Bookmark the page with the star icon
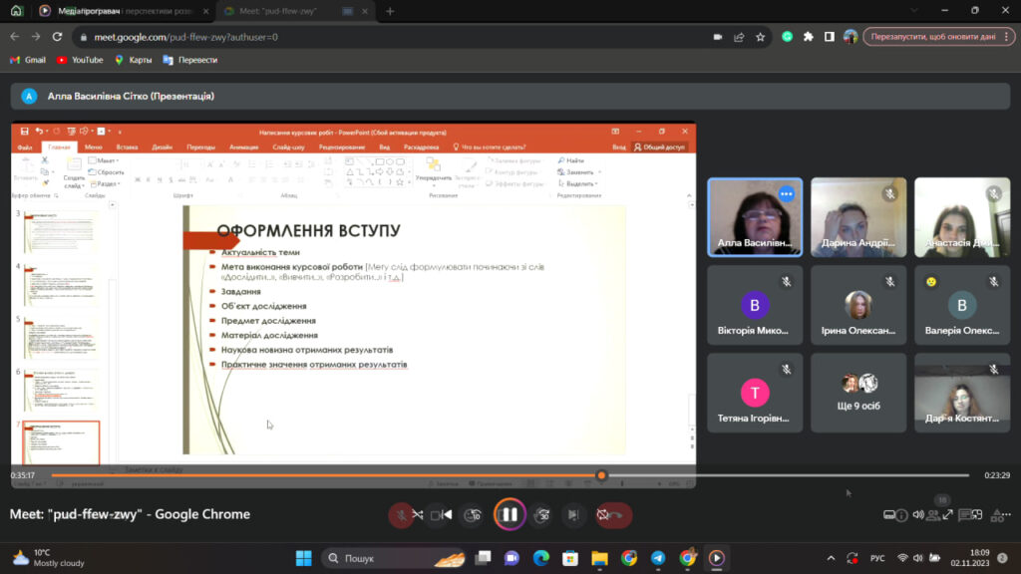This screenshot has height=574, width=1021. click(x=761, y=37)
